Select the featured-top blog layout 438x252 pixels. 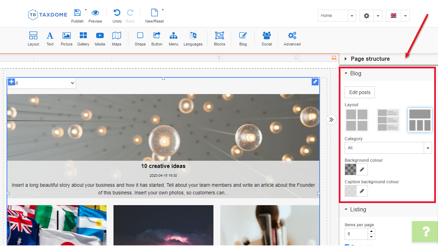[420, 120]
